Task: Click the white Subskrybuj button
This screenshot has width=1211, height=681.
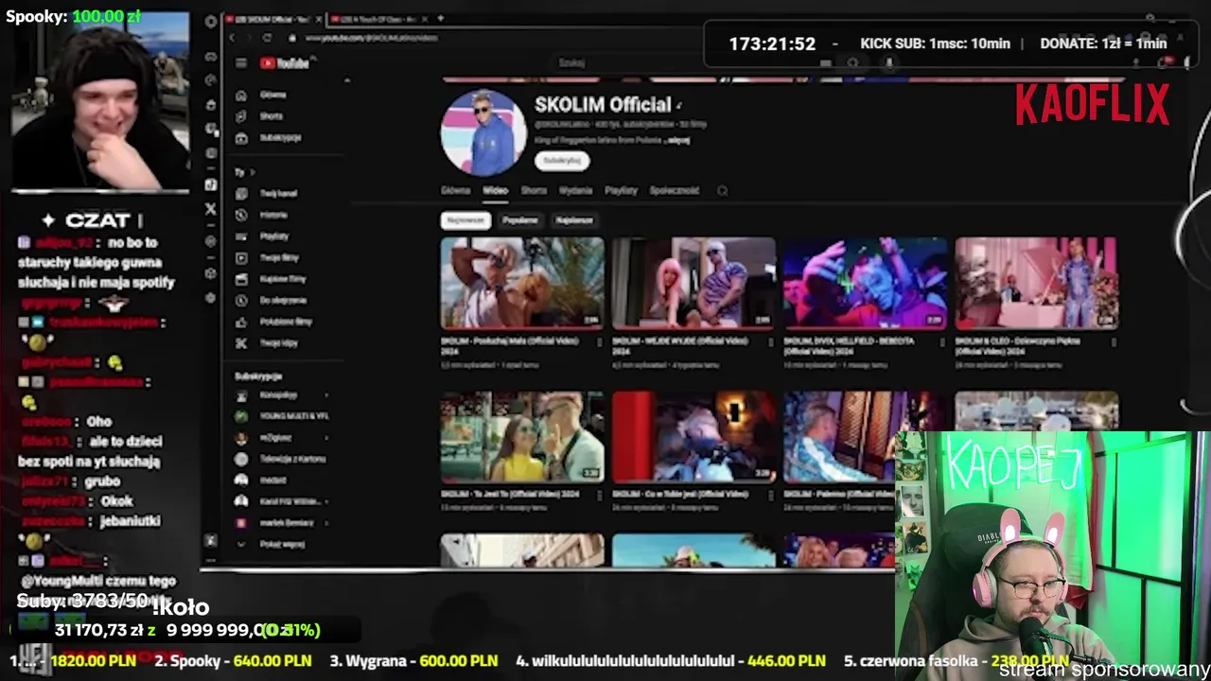Action: pyautogui.click(x=562, y=161)
